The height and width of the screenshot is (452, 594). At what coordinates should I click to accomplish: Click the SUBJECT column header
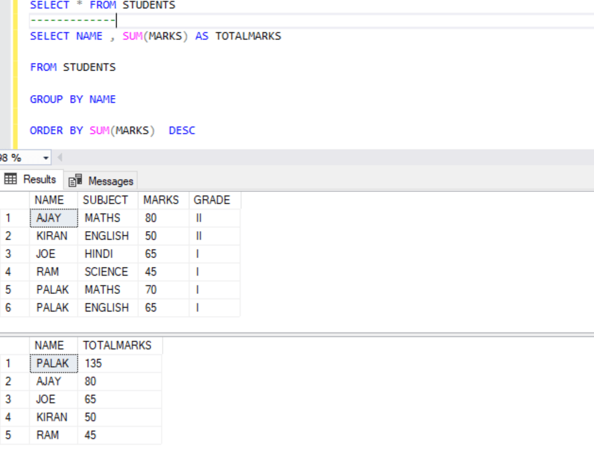point(106,200)
